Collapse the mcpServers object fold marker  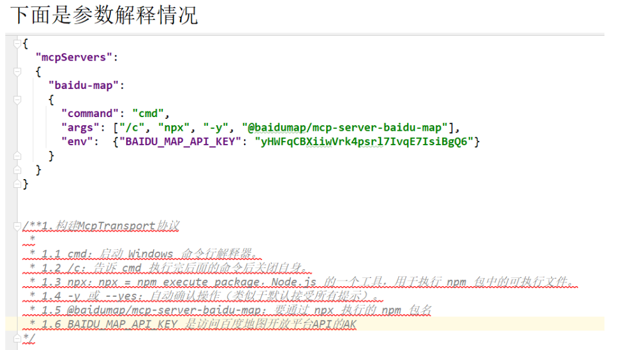[18, 71]
